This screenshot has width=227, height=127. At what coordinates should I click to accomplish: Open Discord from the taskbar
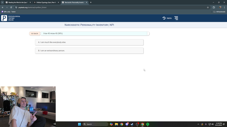click(127, 124)
